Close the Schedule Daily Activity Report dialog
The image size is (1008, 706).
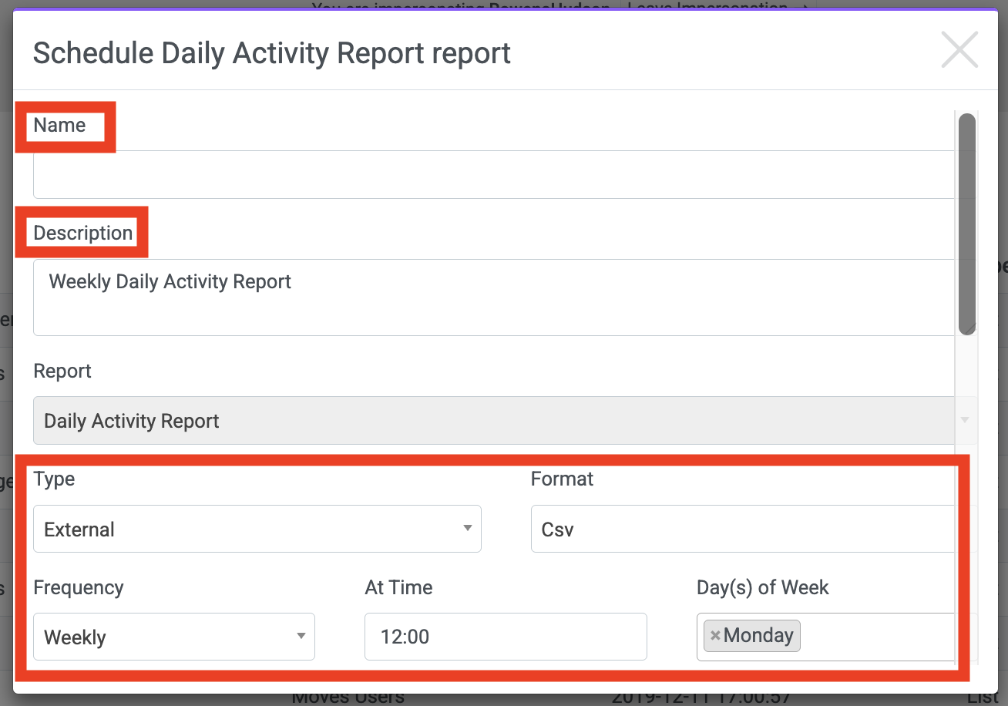tap(959, 50)
